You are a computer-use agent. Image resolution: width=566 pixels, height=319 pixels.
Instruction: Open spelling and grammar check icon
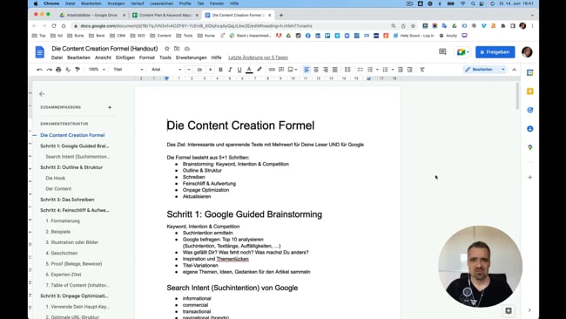click(68, 70)
